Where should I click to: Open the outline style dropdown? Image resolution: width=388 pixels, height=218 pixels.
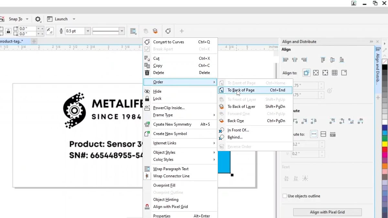tap(122, 31)
